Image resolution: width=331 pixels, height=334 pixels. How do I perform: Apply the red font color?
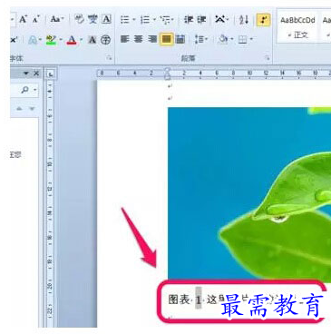coord(72,40)
